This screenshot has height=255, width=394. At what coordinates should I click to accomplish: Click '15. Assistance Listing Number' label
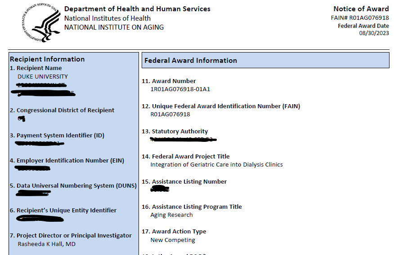184,181
